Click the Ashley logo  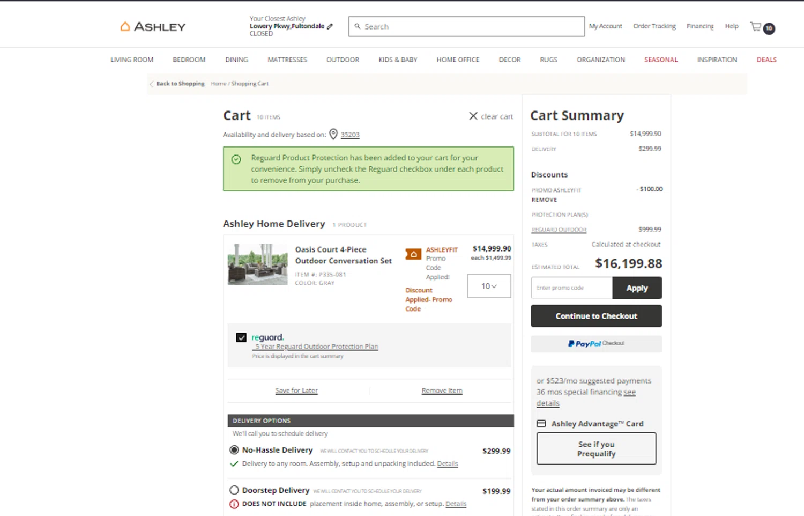click(x=153, y=26)
